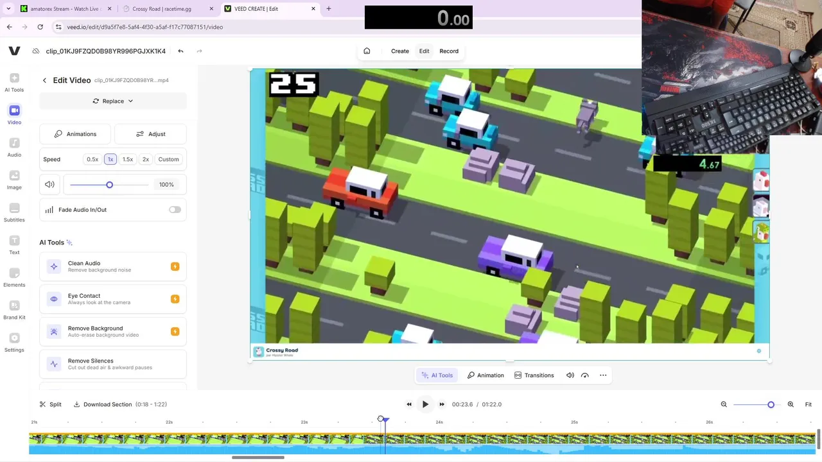Switch to the Create tab
Viewport: 822px width, 462px height.
tap(400, 51)
